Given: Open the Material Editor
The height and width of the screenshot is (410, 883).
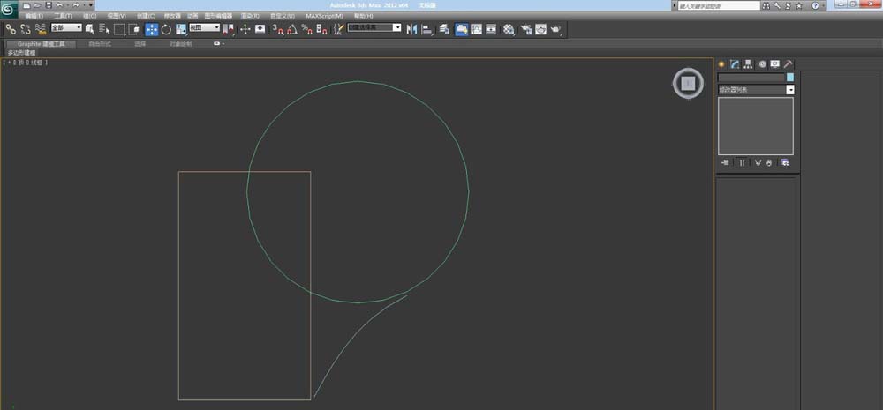Looking at the screenshot, I should (x=509, y=29).
